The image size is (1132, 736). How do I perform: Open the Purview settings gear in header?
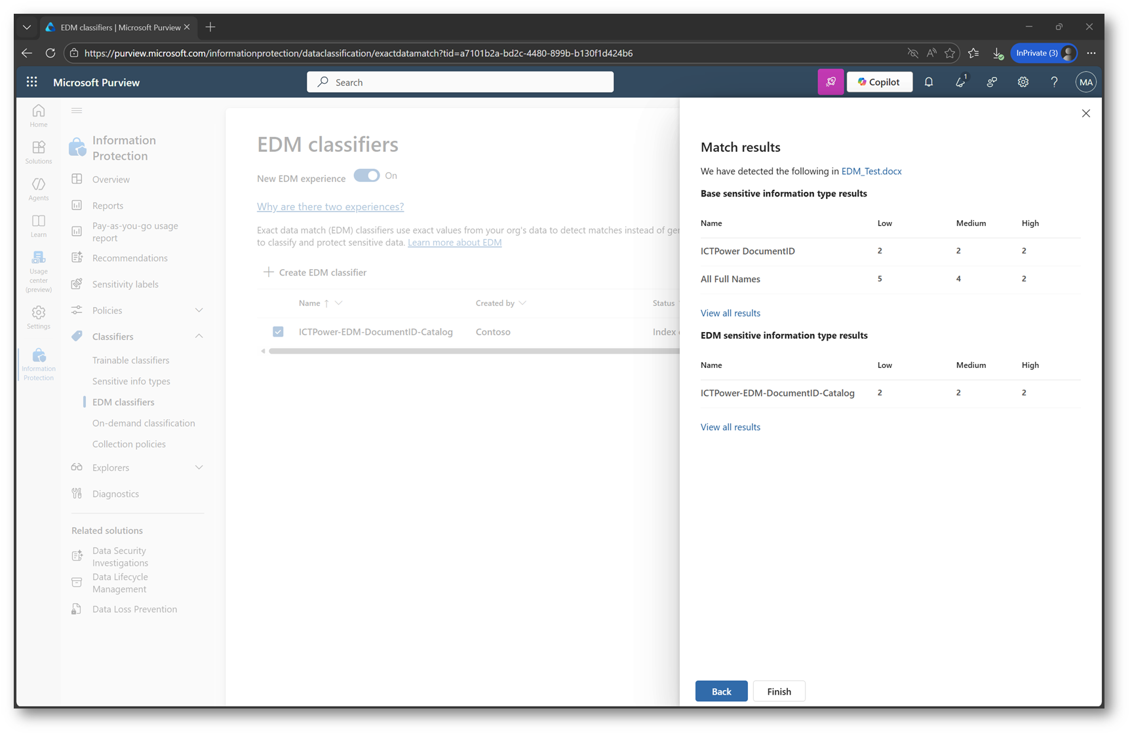point(1023,82)
